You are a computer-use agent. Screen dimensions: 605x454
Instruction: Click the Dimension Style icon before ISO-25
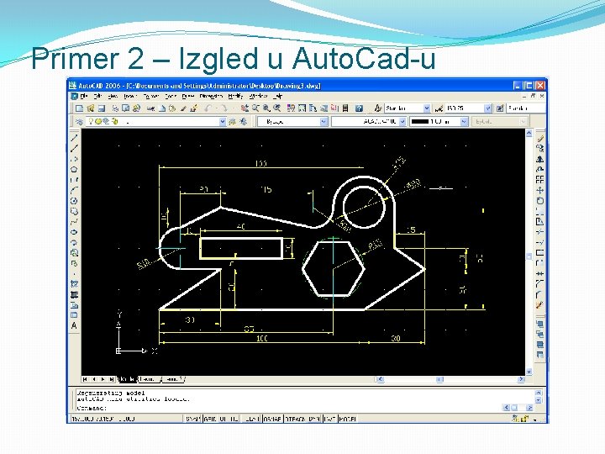coord(439,108)
